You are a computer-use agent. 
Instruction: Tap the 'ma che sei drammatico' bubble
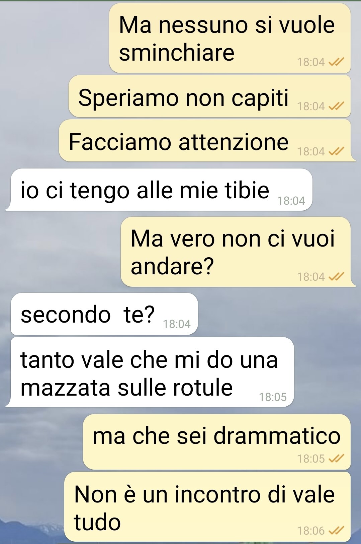(217, 442)
